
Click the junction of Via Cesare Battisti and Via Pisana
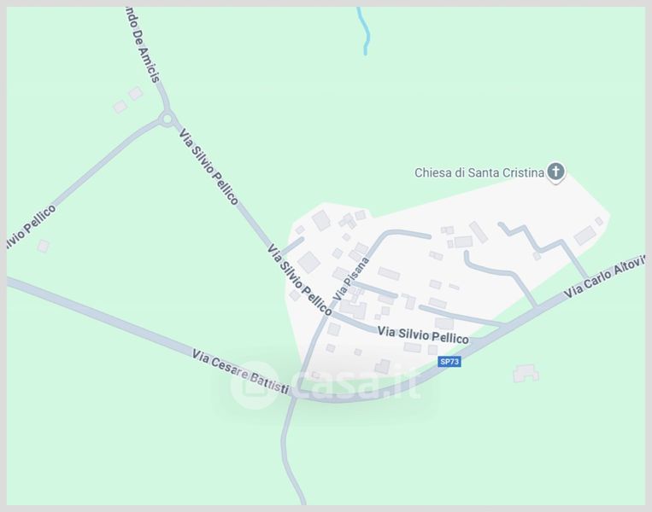pos(295,396)
